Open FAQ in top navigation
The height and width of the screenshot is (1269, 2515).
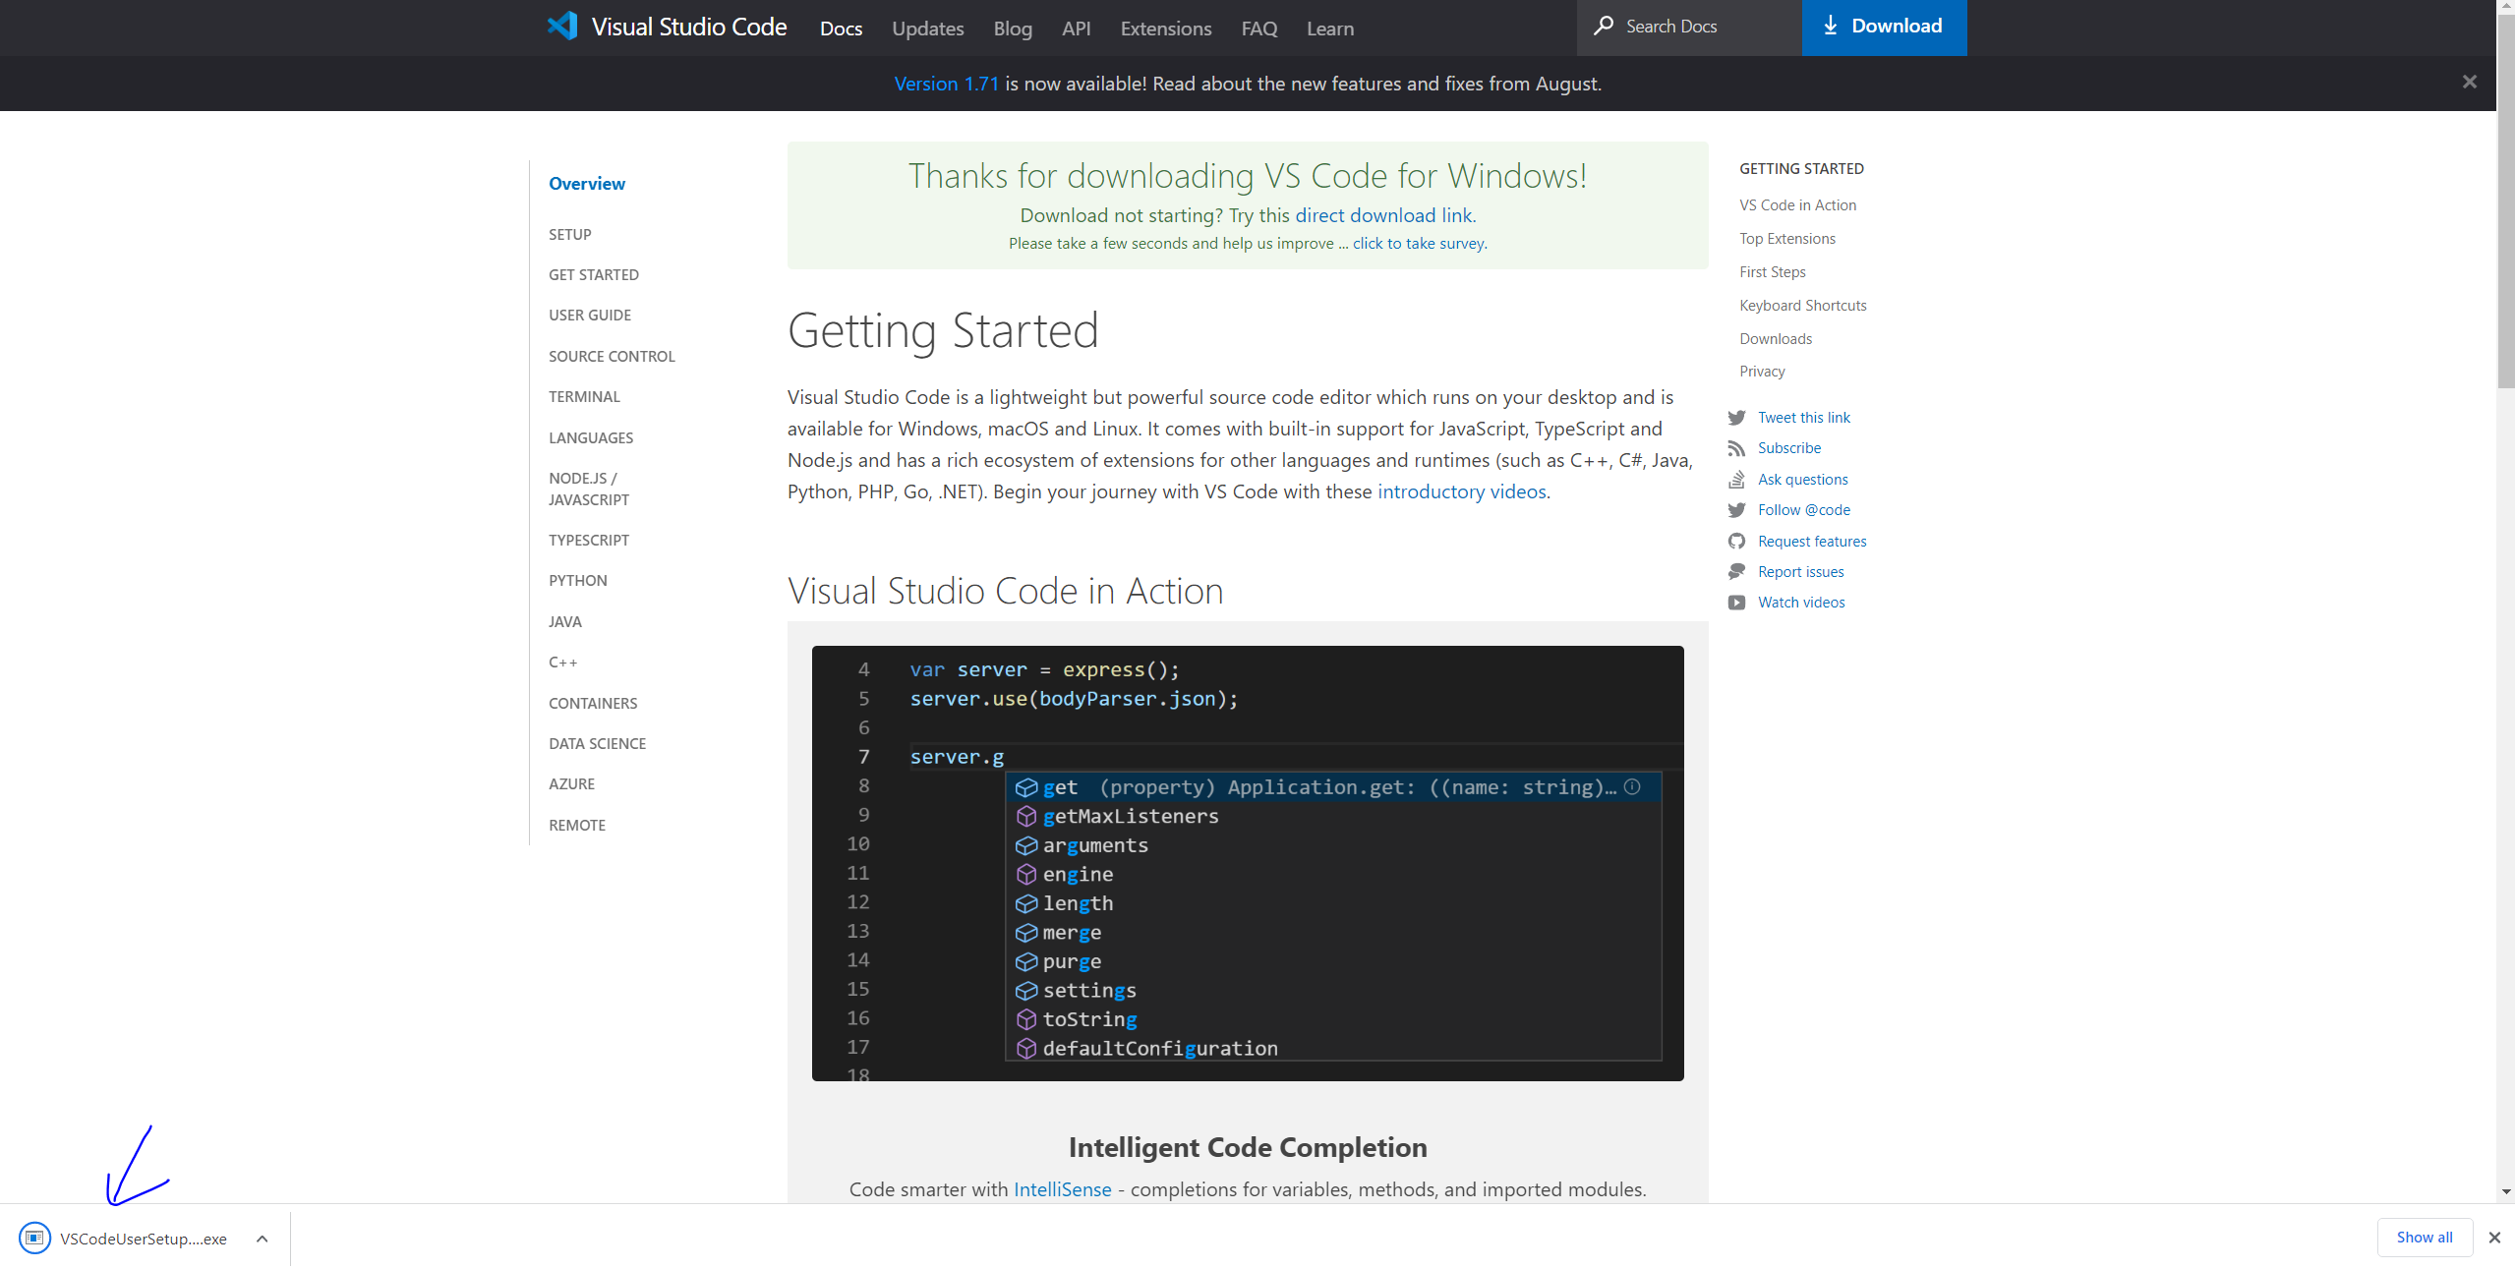[1258, 29]
